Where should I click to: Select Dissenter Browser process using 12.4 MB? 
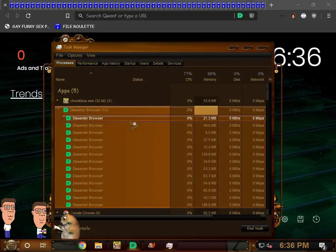pyautogui.click(x=164, y=147)
